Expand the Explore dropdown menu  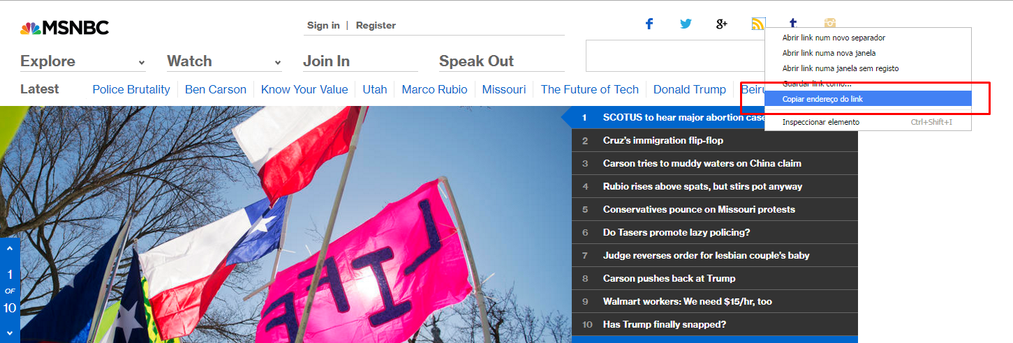[82, 61]
